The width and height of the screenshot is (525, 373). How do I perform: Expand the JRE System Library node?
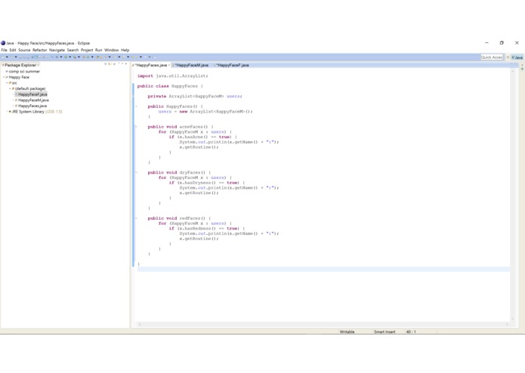point(7,112)
